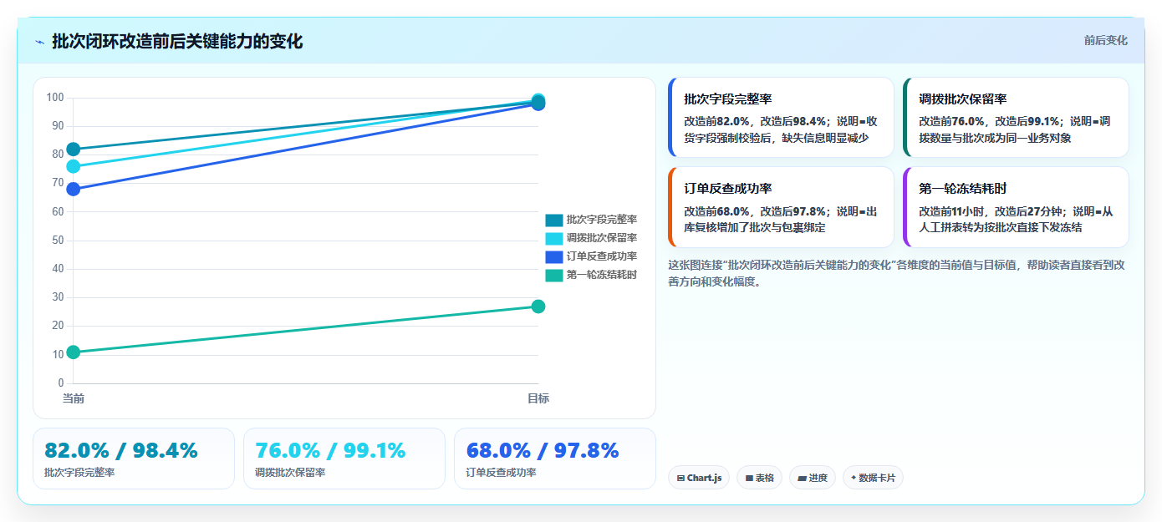Click the lightning icon beside the title
This screenshot has height=522, width=1162.
pyautogui.click(x=39, y=42)
